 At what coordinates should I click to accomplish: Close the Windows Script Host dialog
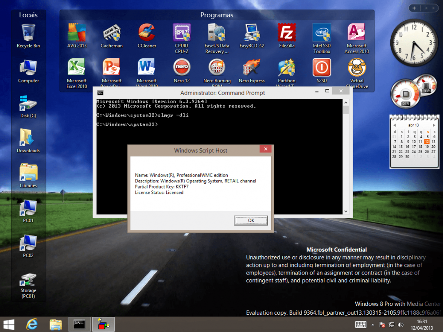(265, 149)
